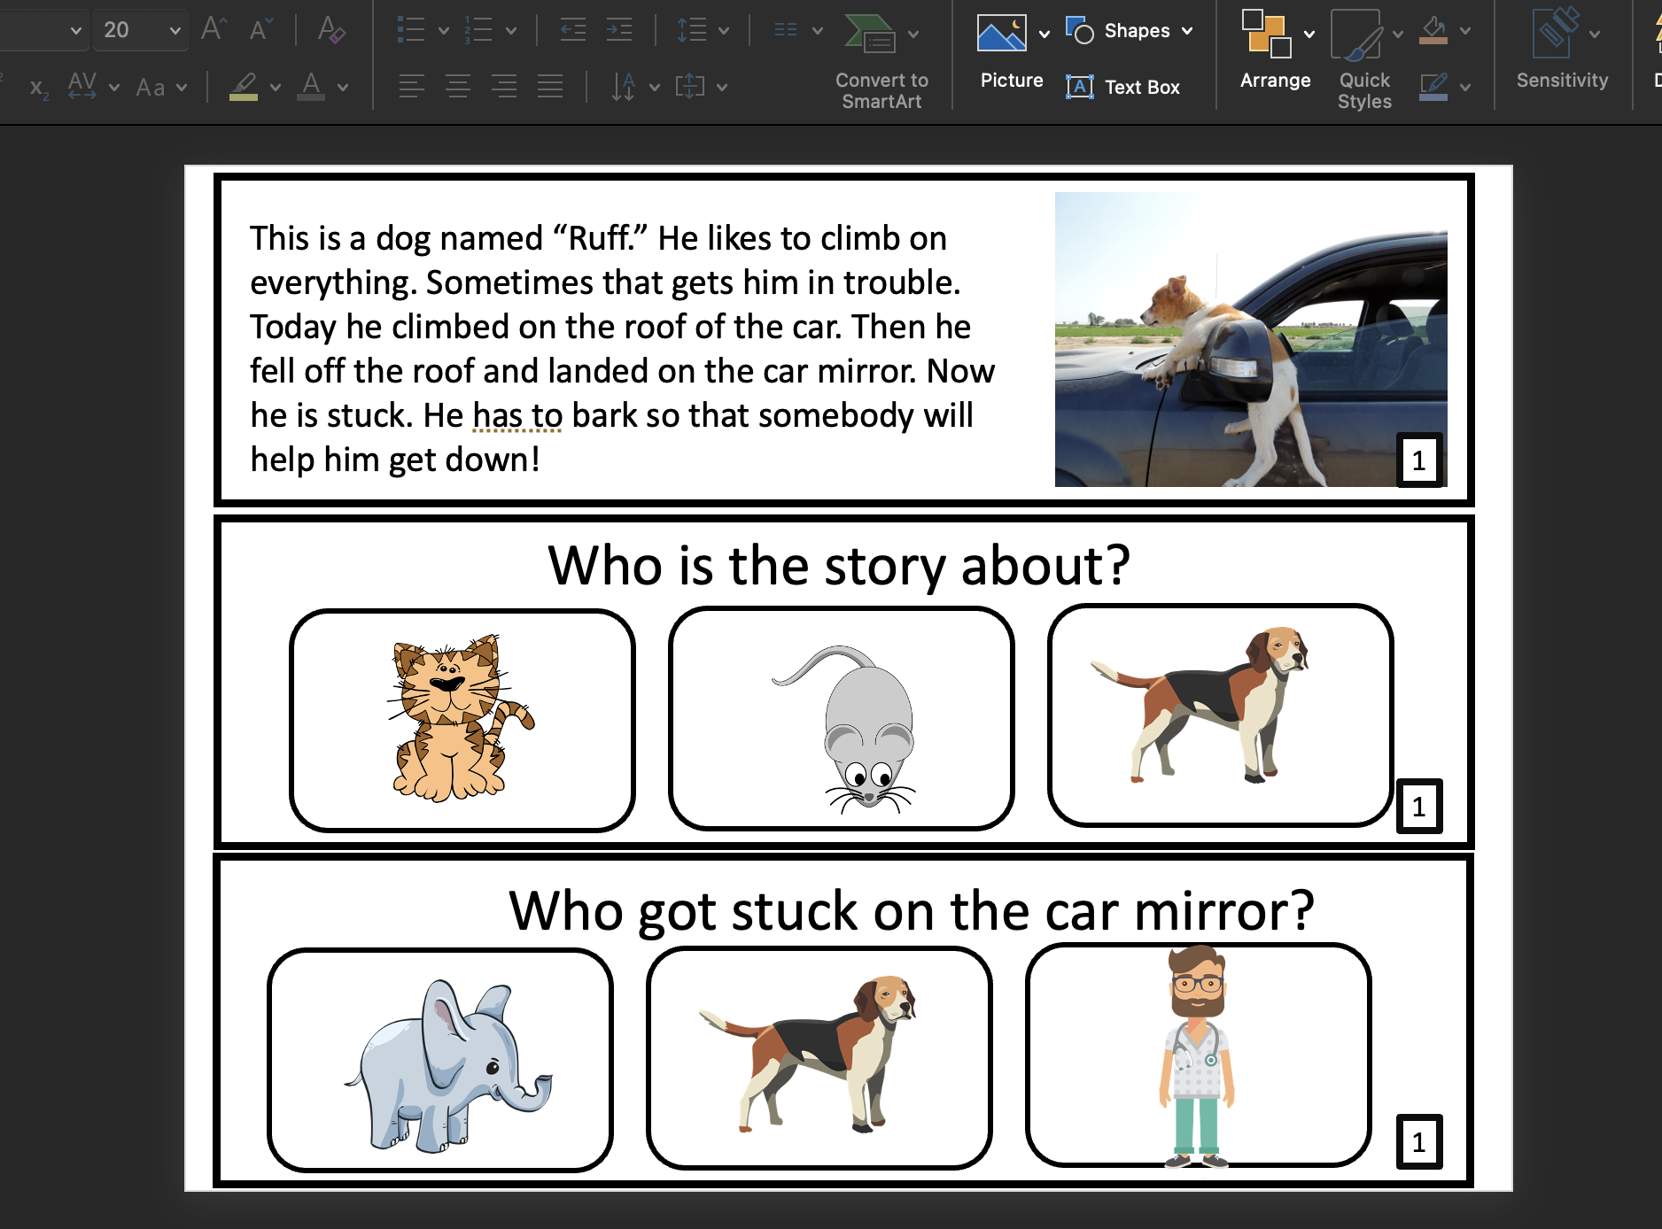
Task: Toggle center text alignment
Action: click(x=458, y=86)
